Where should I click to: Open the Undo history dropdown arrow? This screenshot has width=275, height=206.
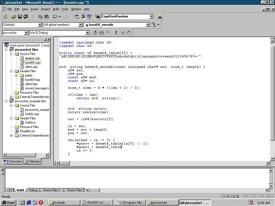59,17
